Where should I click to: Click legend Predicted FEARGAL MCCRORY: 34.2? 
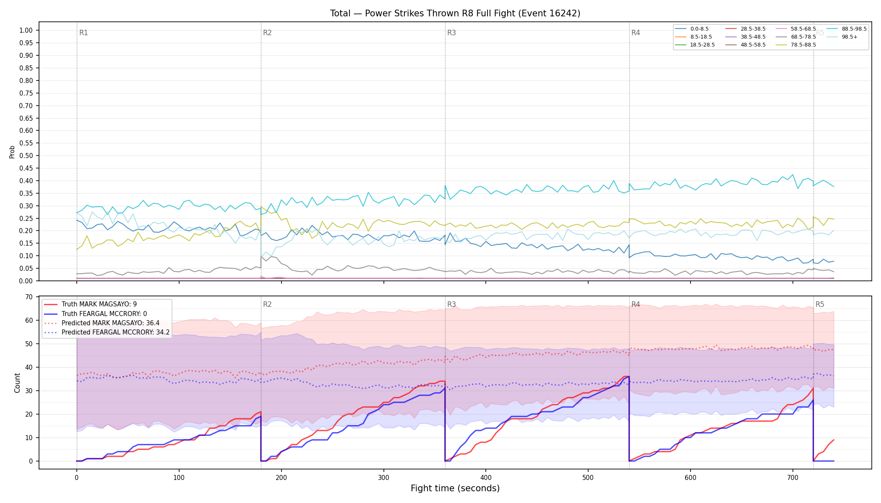coord(107,332)
